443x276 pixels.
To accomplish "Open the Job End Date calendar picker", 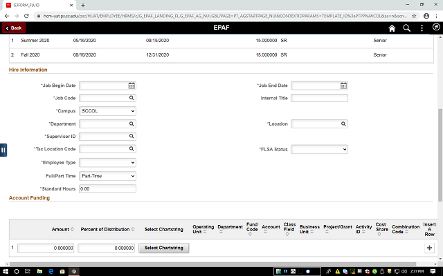I will click(343, 86).
